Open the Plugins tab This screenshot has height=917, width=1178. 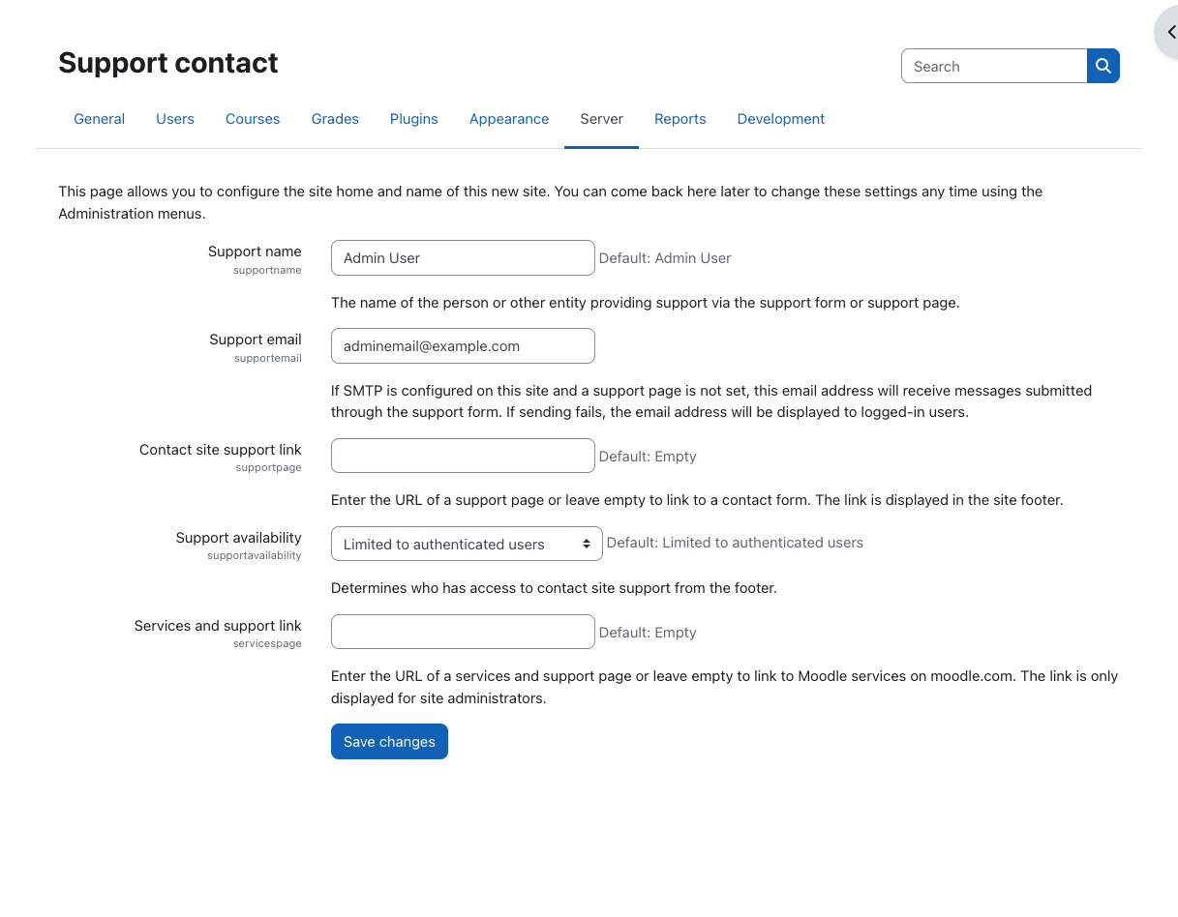[x=414, y=119]
